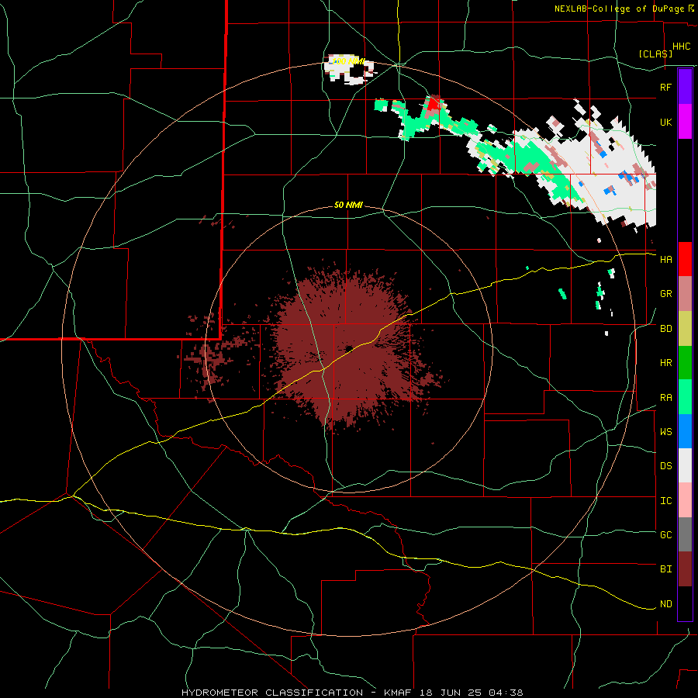The image size is (698, 698).
Task: Click the "DS" legend label text
Action: (665, 465)
